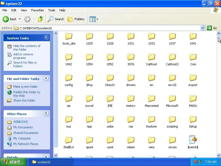Select the ShellExt folder icon

click(69, 140)
